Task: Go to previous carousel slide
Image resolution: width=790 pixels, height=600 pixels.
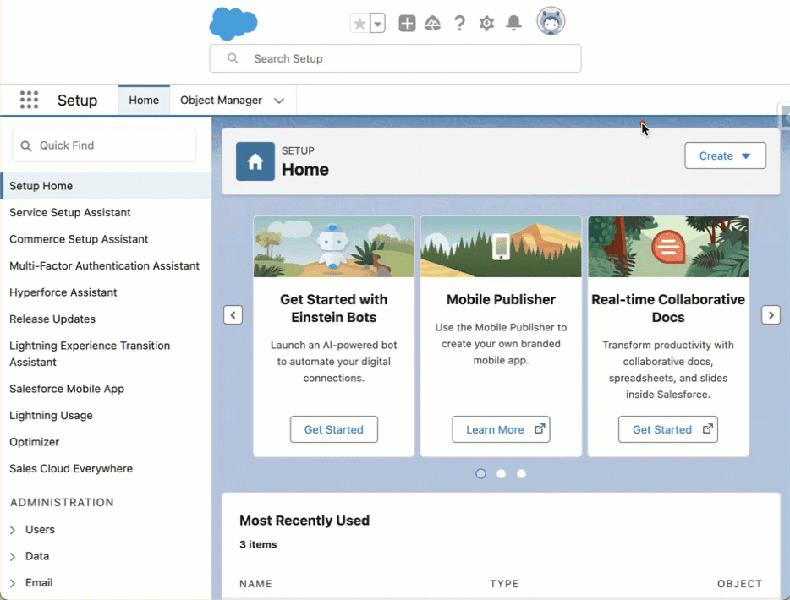Action: (233, 315)
